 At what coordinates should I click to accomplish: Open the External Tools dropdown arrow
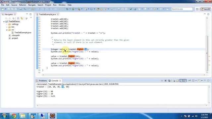pyautogui.click(x=82, y=9)
